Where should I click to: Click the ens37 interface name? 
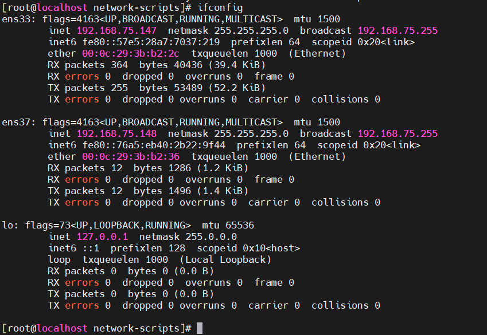[16, 122]
